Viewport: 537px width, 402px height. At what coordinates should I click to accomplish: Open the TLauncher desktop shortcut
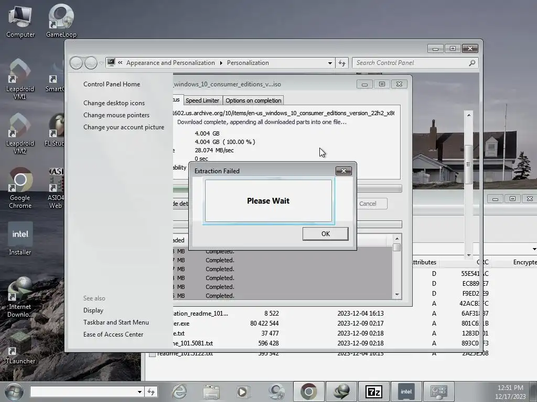(x=20, y=348)
